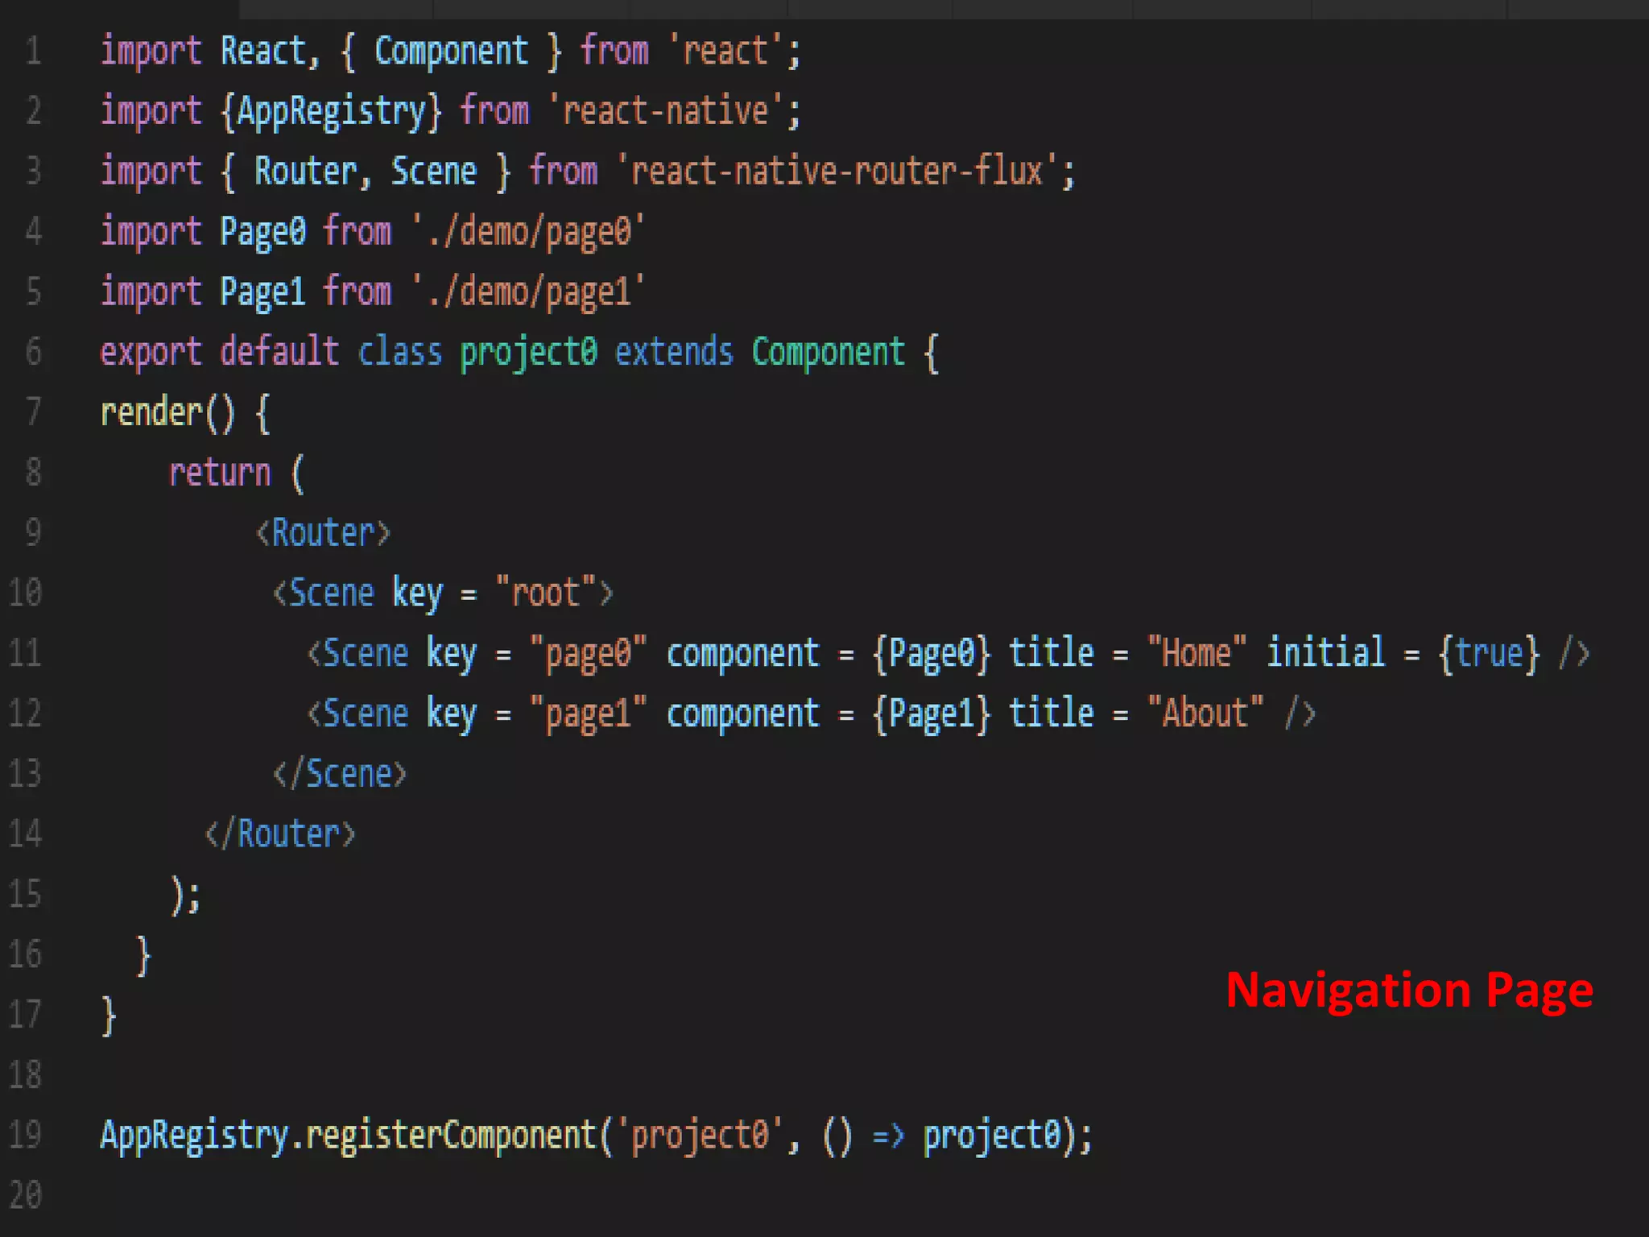
Task: Click the './demo/page1' path string
Action: [x=528, y=292]
